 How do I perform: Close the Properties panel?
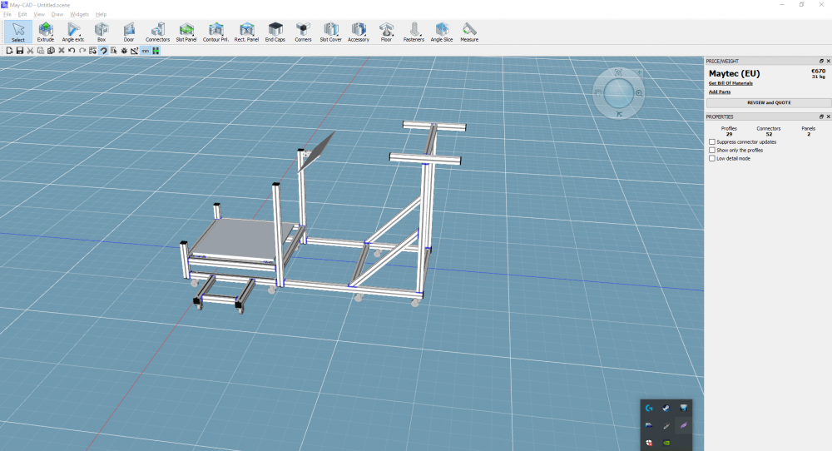click(x=827, y=116)
